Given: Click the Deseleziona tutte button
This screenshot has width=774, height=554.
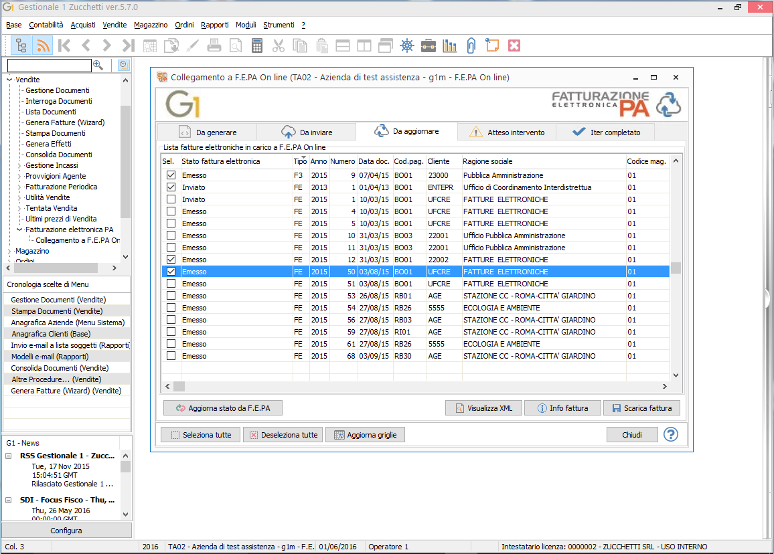Looking at the screenshot, I should (283, 435).
